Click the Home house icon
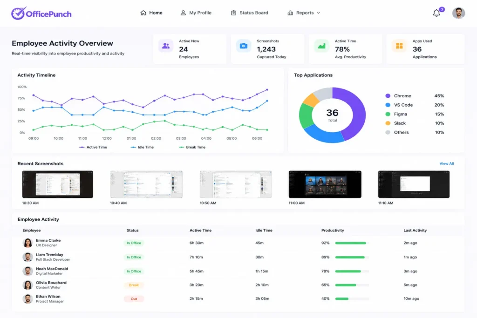Viewport: 477px width, 318px height. pos(143,13)
